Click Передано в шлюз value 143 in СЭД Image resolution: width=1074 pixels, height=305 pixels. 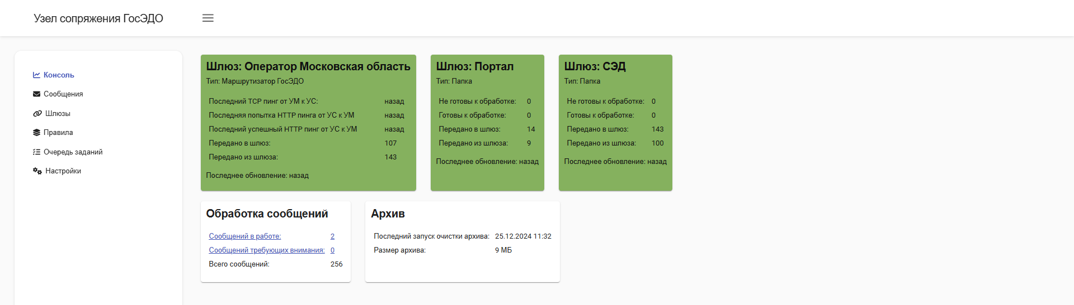[657, 129]
